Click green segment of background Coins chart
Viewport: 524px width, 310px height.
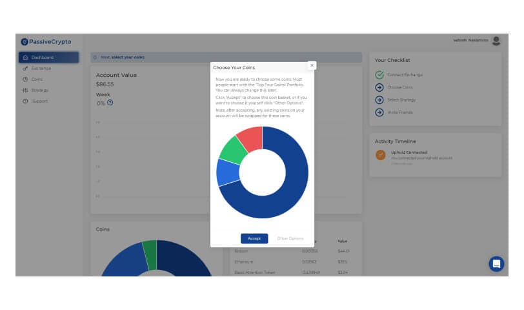(150, 254)
